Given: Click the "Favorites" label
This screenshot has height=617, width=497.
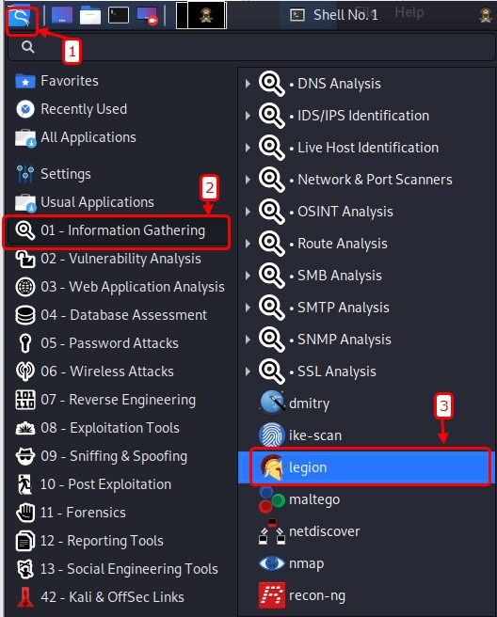Looking at the screenshot, I should click(x=70, y=81).
